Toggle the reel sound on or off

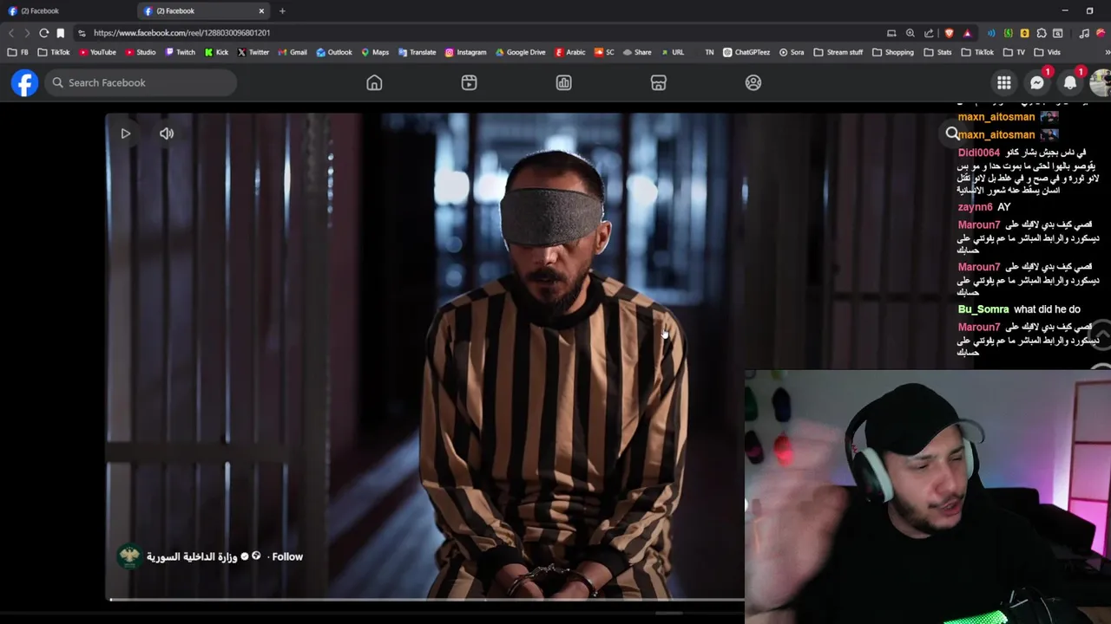pos(167,133)
